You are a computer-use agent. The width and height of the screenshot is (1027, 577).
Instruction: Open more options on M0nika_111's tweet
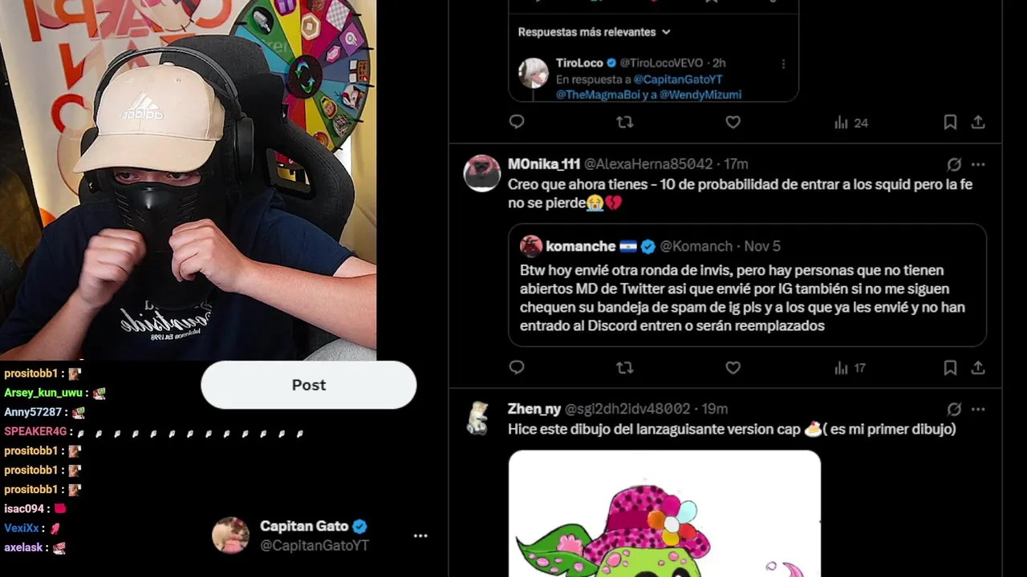pos(978,164)
